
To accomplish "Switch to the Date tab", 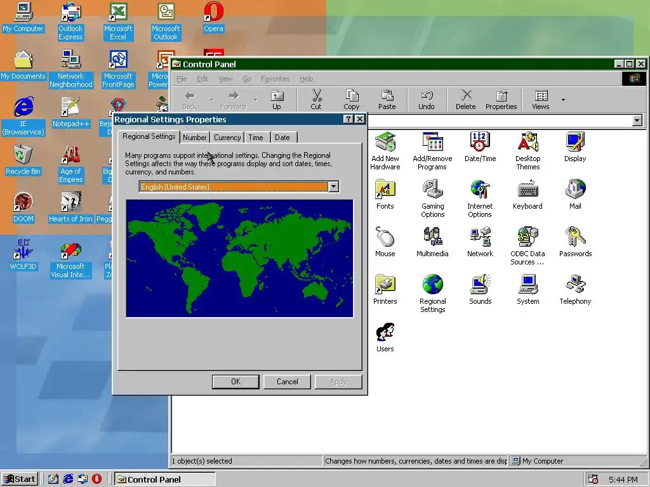I will 282,138.
